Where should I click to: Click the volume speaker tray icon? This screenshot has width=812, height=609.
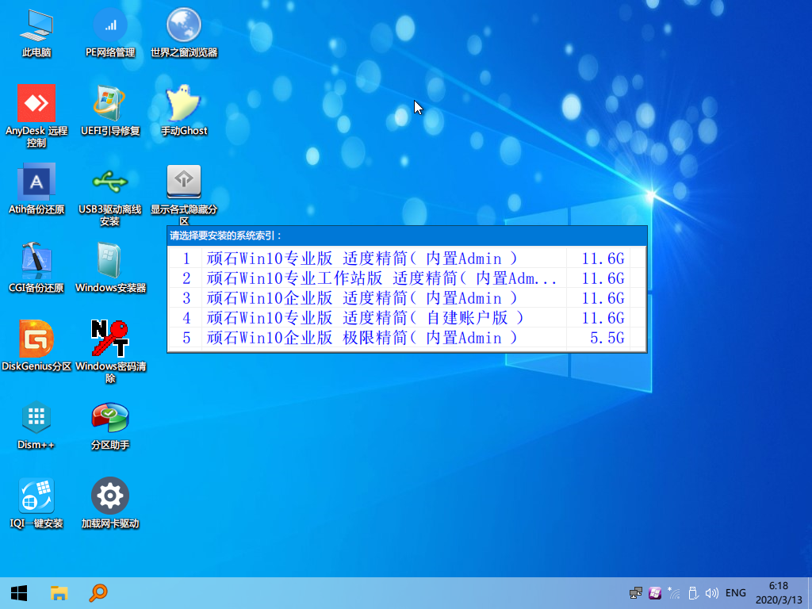tap(711, 592)
